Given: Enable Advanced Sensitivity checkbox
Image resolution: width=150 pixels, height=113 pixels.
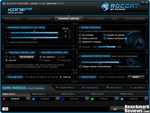Looking at the screenshot, I should point(6,42).
